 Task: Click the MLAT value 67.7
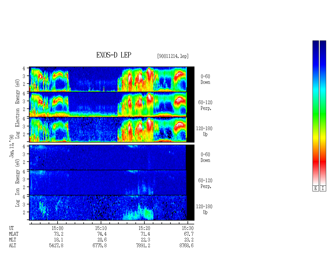pos(189,234)
